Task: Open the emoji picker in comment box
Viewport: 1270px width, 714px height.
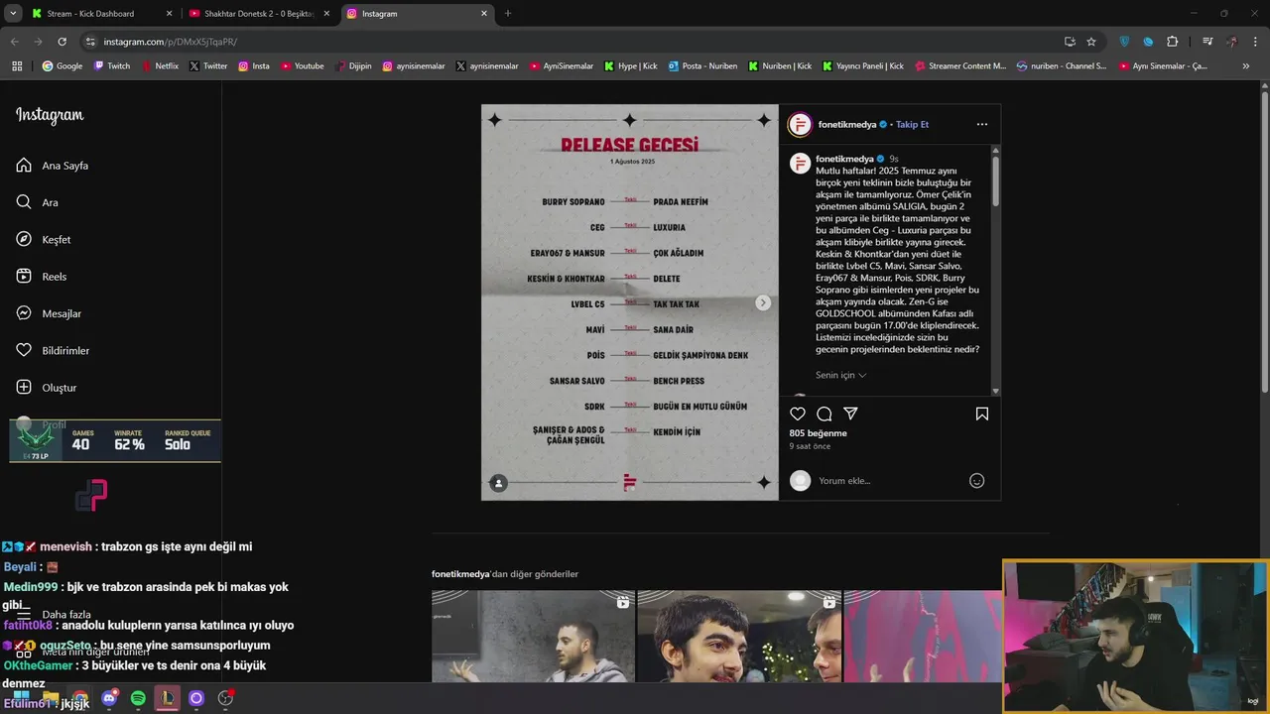Action: (976, 481)
